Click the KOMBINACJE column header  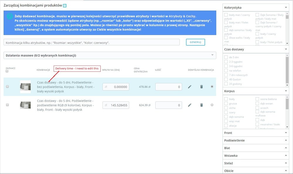coord(43,70)
